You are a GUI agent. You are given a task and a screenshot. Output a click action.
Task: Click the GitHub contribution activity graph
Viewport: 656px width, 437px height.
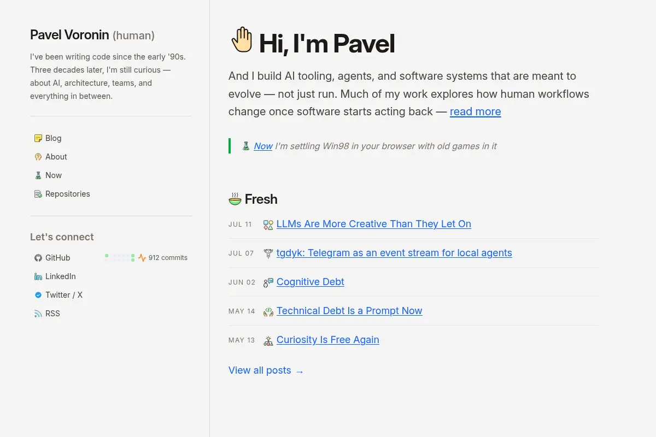point(120,258)
